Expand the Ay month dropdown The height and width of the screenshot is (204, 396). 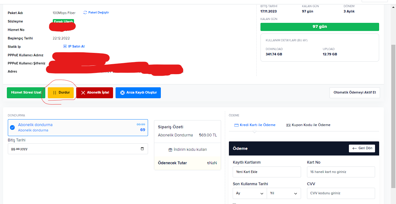[250, 193]
